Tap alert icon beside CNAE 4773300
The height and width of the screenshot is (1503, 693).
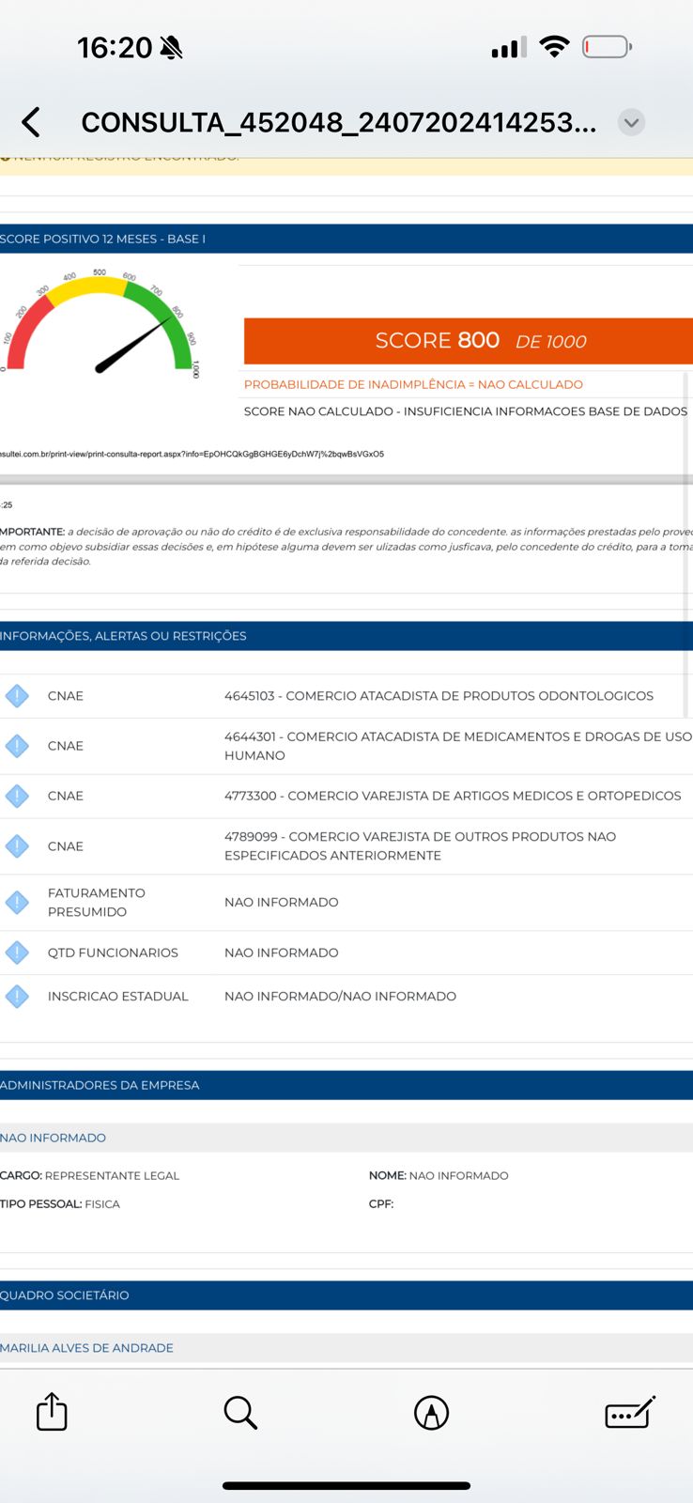click(17, 796)
